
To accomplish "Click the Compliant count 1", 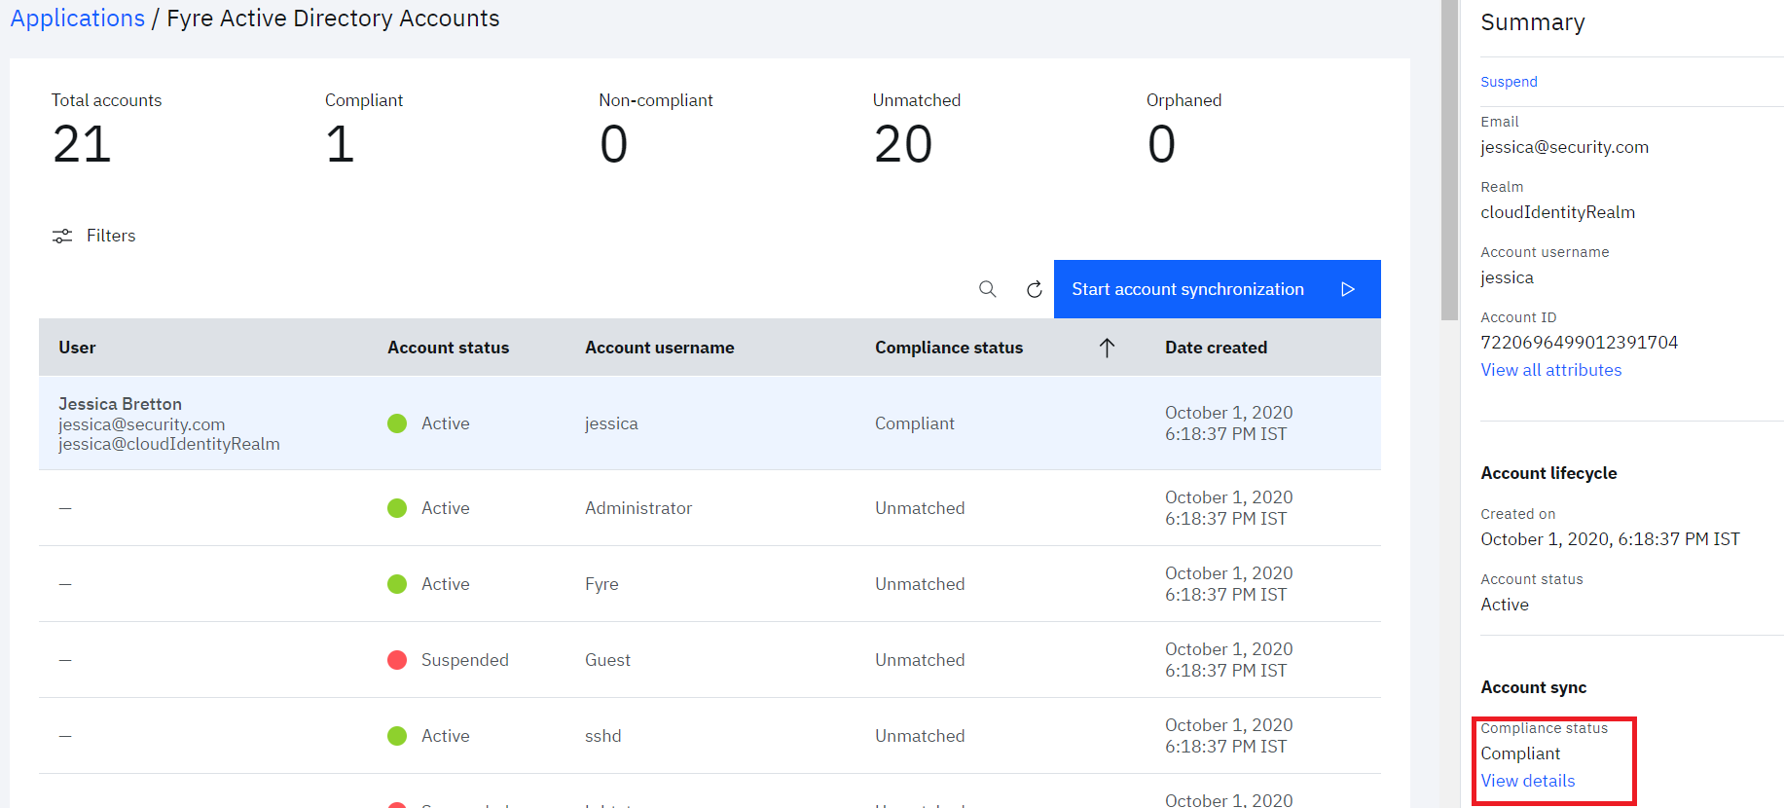I will click(340, 144).
